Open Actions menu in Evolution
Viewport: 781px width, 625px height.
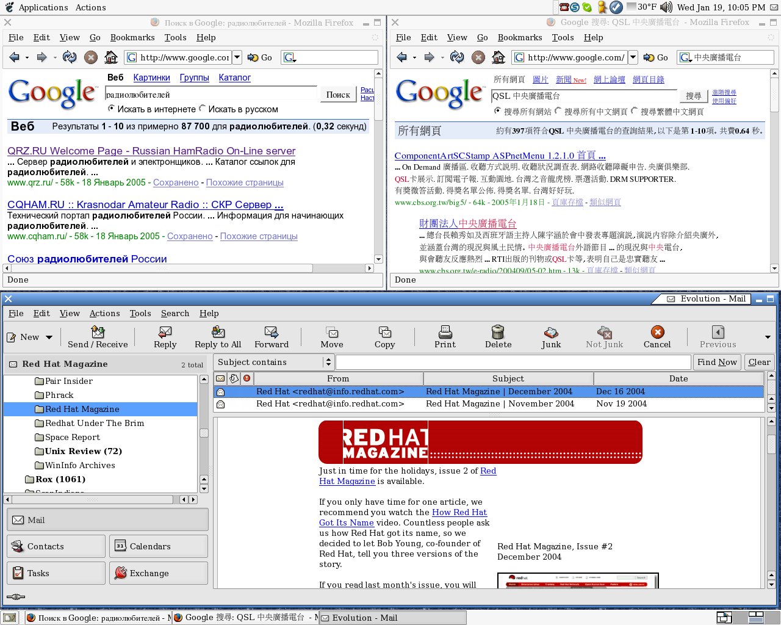pyautogui.click(x=104, y=313)
